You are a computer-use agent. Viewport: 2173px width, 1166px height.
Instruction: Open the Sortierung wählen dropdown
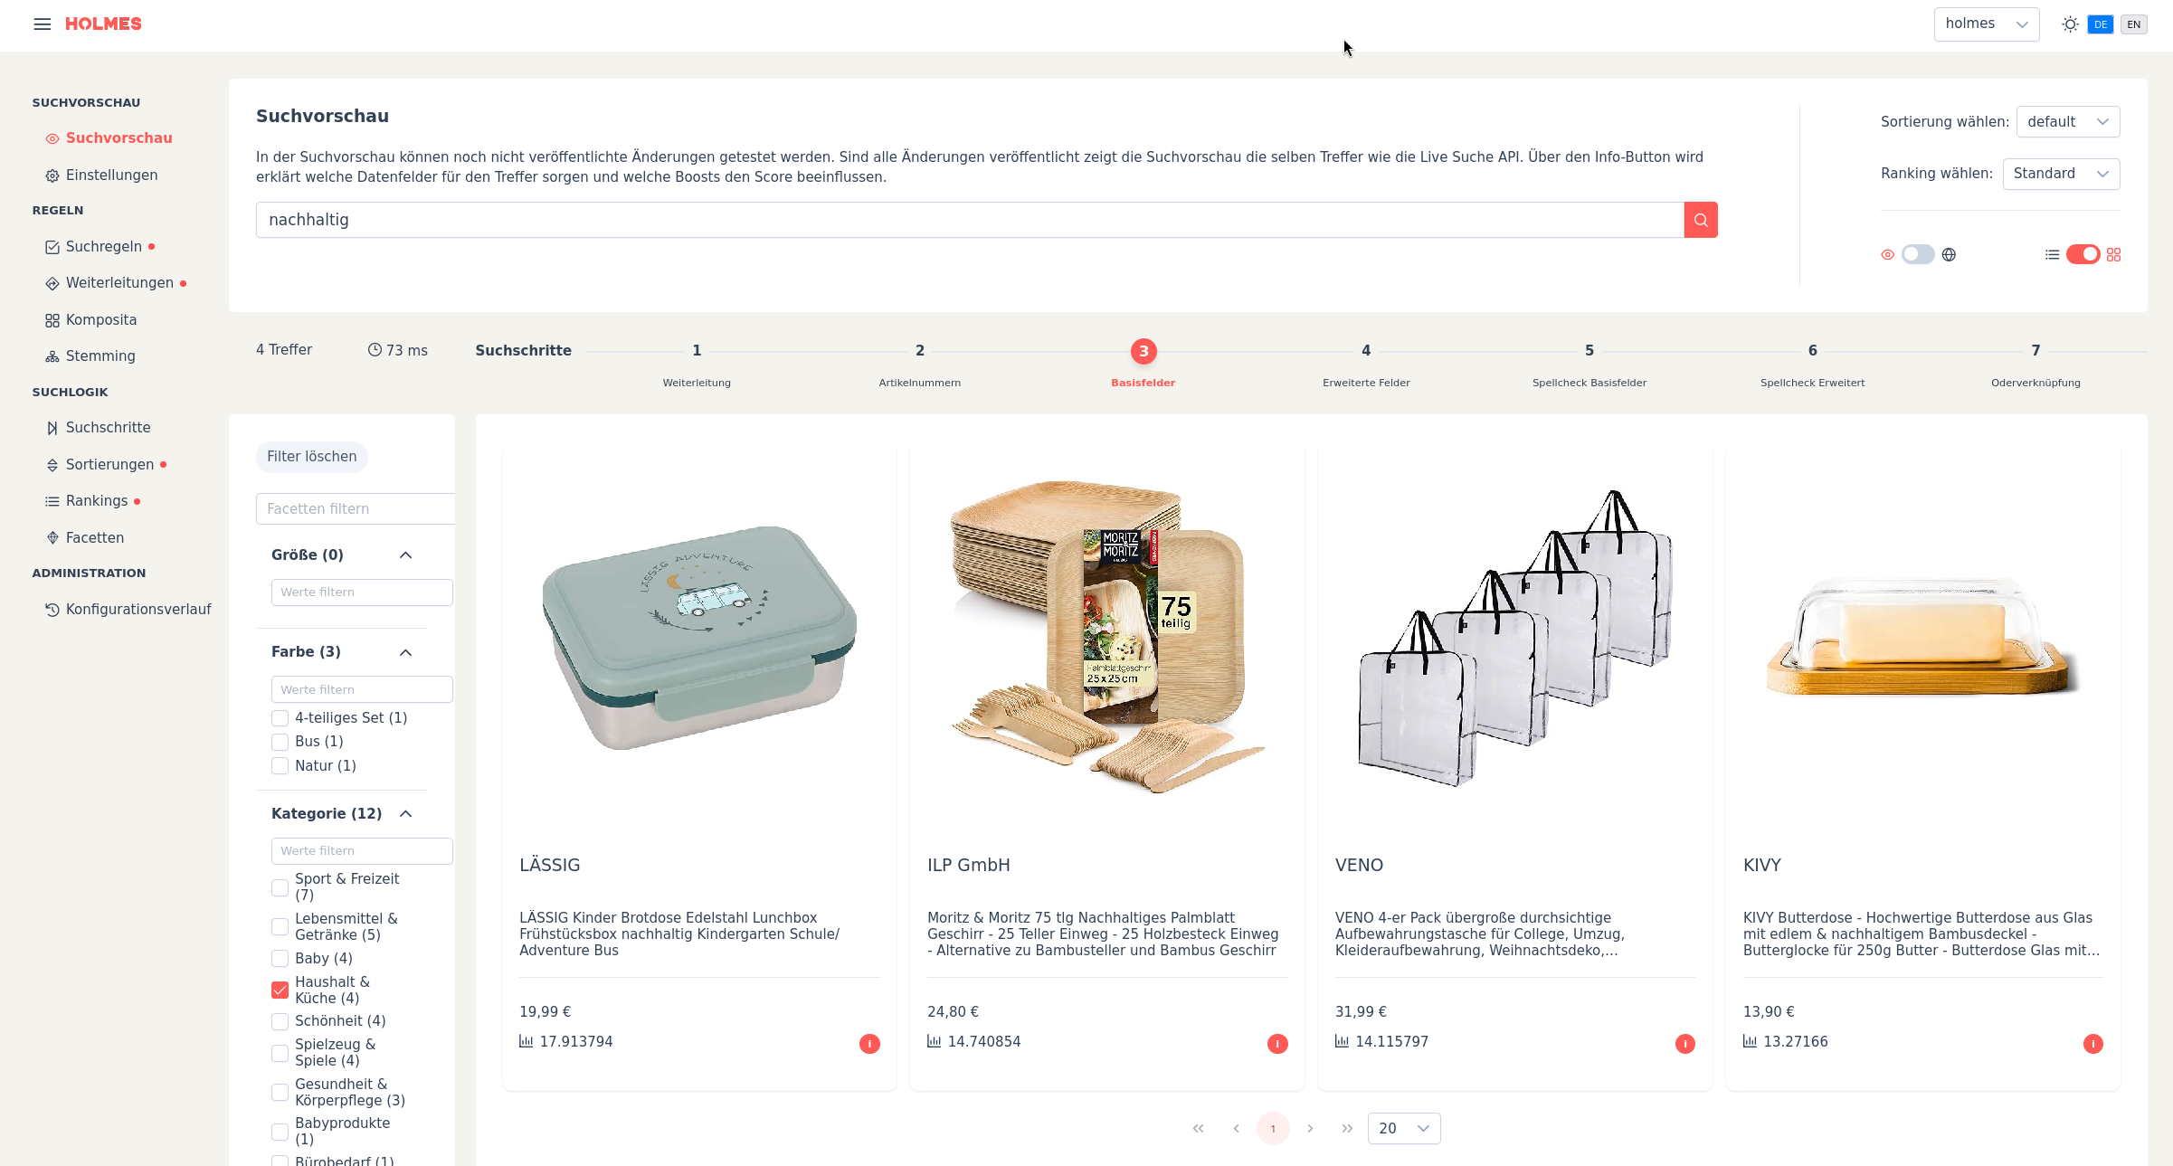(2067, 122)
